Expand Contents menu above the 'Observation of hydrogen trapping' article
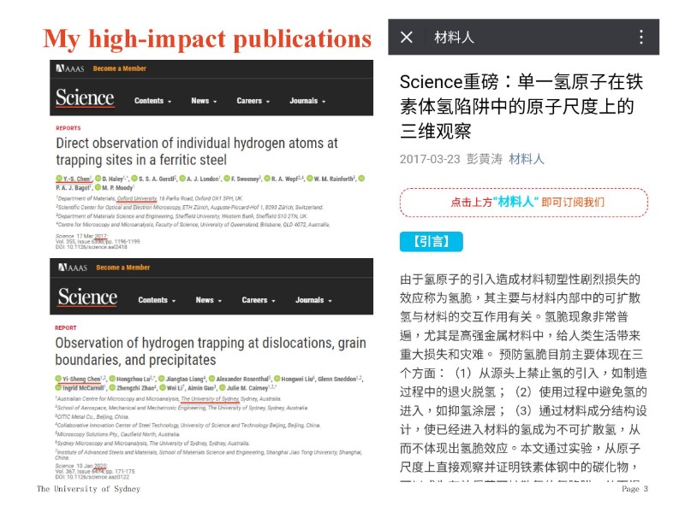Image resolution: width=685 pixels, height=512 pixels. click(x=157, y=300)
